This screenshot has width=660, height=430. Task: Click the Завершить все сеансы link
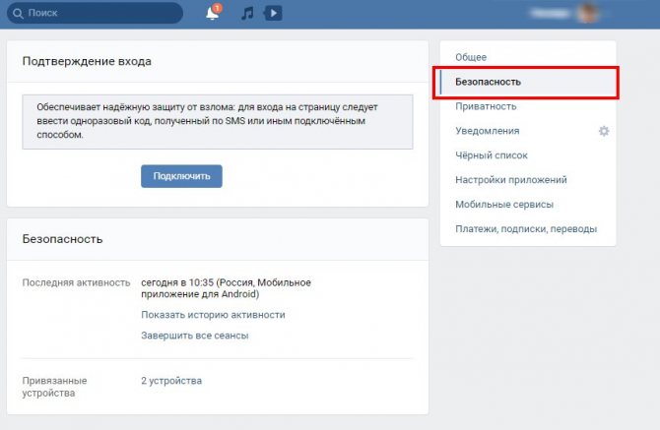pyautogui.click(x=194, y=336)
